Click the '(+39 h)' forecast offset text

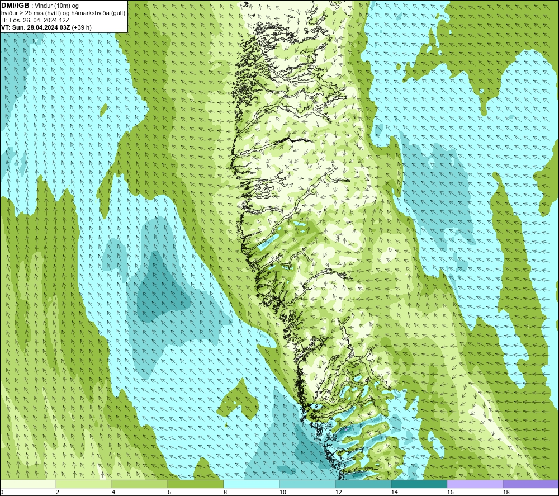pos(82,27)
